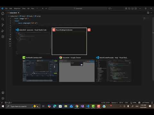This screenshot has width=154, height=115.
Task: Open the green Camtasia icon on taskbar
Action: [93, 106]
